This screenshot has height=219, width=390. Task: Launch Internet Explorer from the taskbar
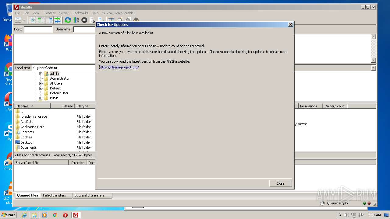[x=24, y=215]
